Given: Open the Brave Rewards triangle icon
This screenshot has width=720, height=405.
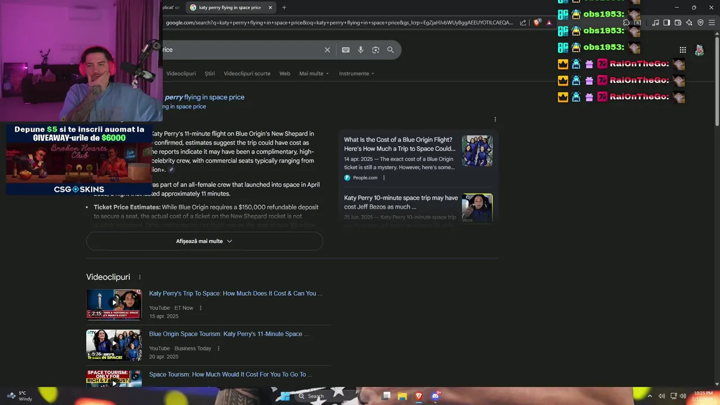Looking at the screenshot, I should click(x=549, y=22).
